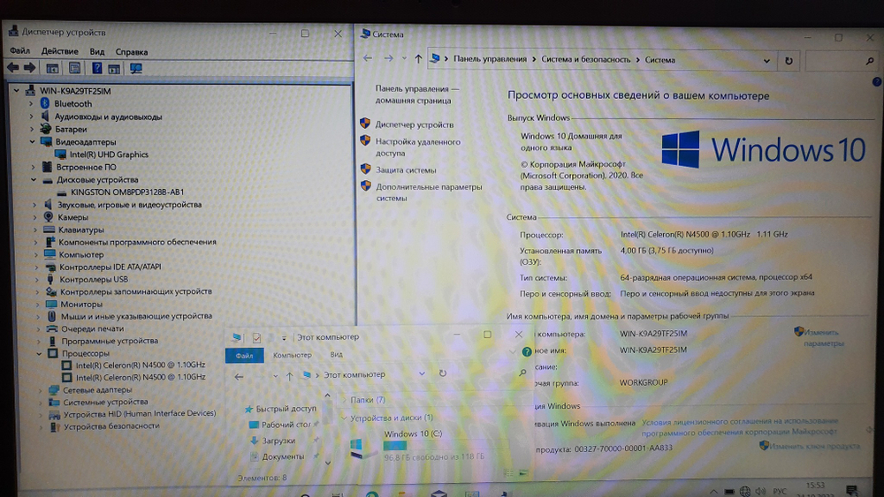The height and width of the screenshot is (497, 884).
Task: Click the blue Help icon in Device Manager toolbar
Action: pyautogui.click(x=96, y=68)
